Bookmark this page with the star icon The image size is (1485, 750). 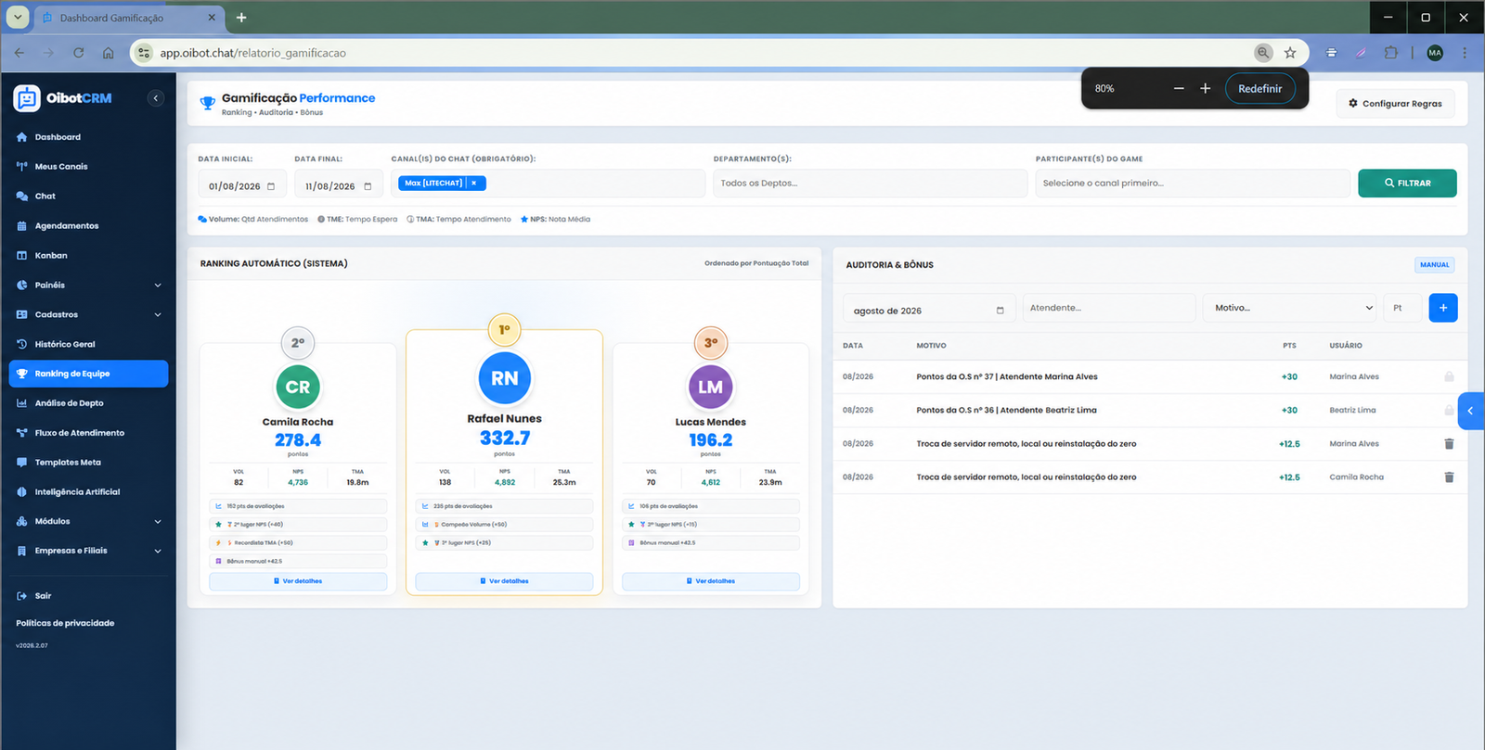(x=1290, y=53)
